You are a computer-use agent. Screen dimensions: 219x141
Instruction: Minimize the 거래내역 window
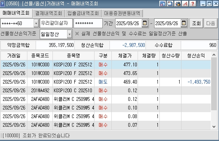[203, 3]
